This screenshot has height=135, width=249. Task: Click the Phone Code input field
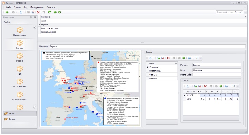[x=217, y=75]
